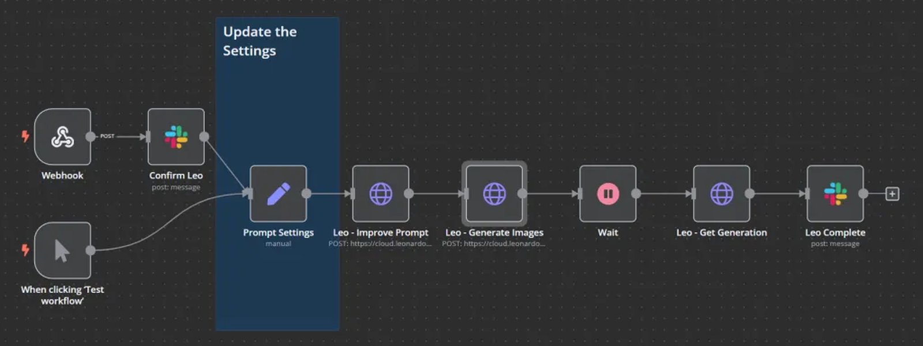Click the Leo - Get Generation label
Image resolution: width=923 pixels, height=346 pixels.
point(722,232)
